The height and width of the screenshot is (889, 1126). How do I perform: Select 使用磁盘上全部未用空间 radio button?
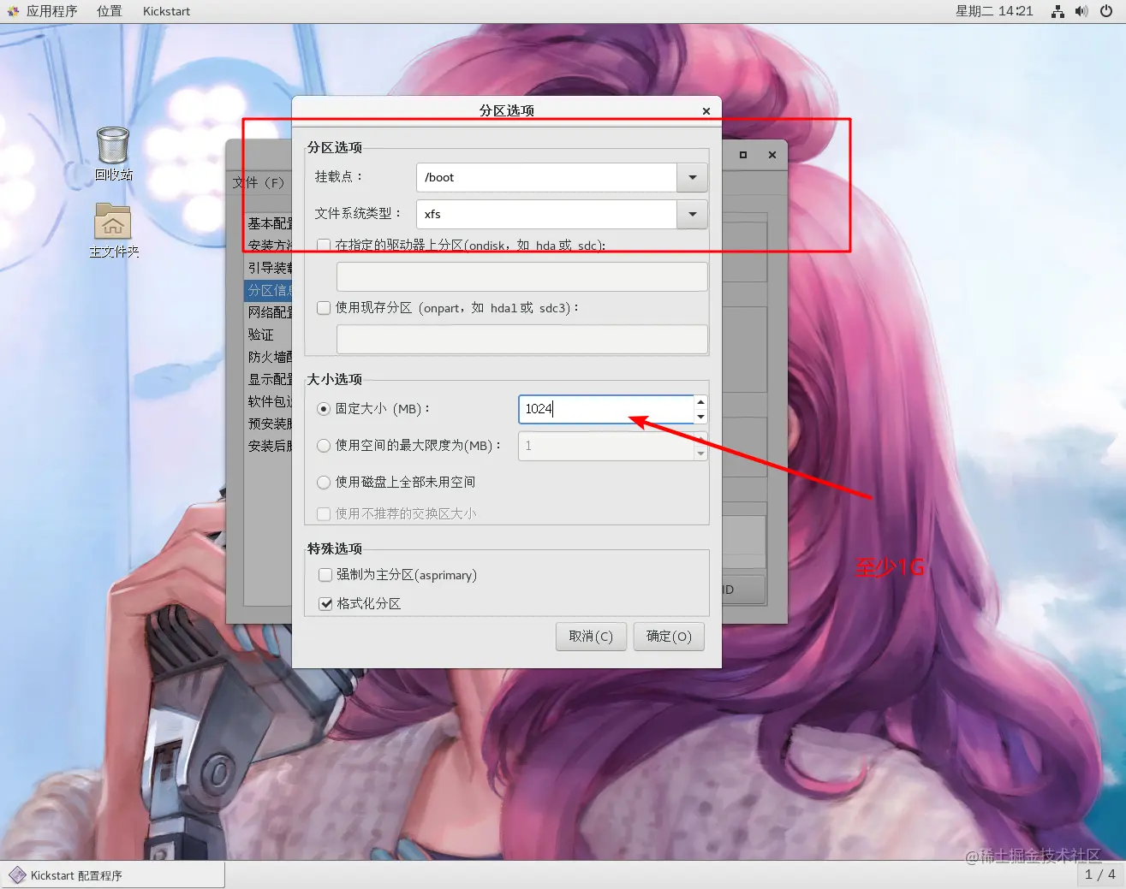(324, 483)
